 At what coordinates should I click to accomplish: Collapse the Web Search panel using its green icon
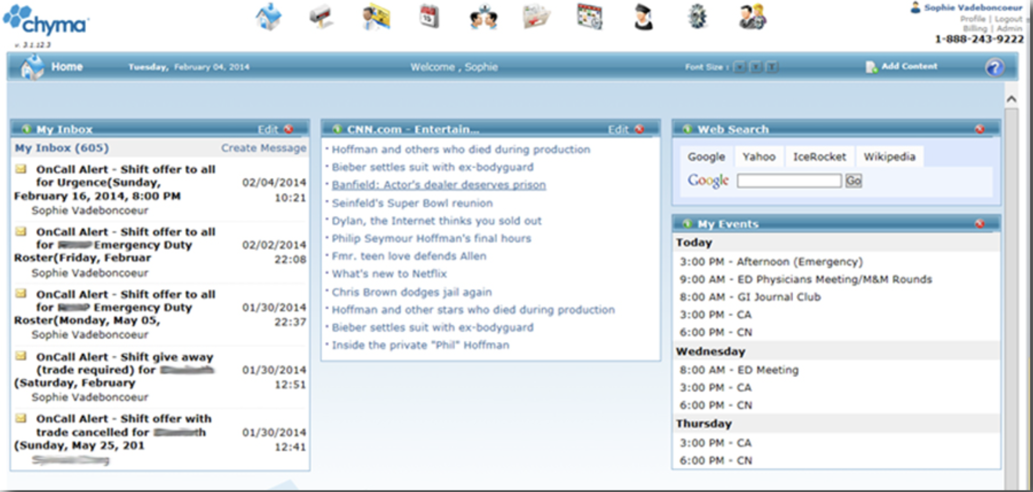tap(687, 129)
